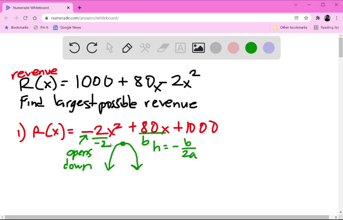Select the cursor selection tool
Viewport: 343px width, 220px height.
(x=110, y=48)
